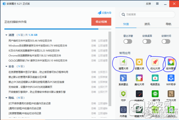Switch to 导航 tab
This screenshot has height=120, width=179.
point(168,24)
